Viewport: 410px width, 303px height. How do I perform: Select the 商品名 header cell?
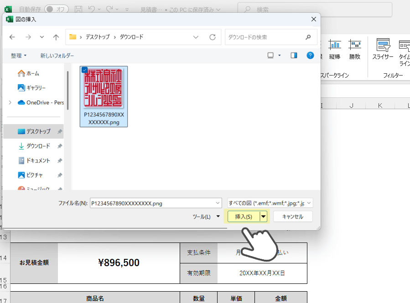point(95,298)
